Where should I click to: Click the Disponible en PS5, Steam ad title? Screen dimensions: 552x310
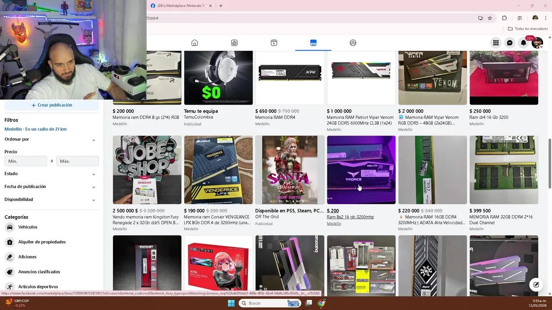(x=289, y=211)
